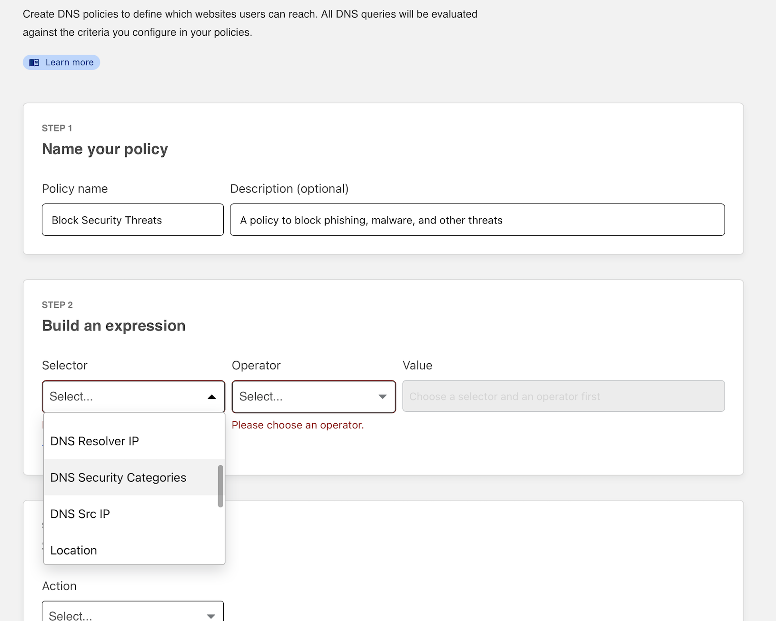This screenshot has height=621, width=776.
Task: Click the Name your policy step heading
Action: pos(105,149)
